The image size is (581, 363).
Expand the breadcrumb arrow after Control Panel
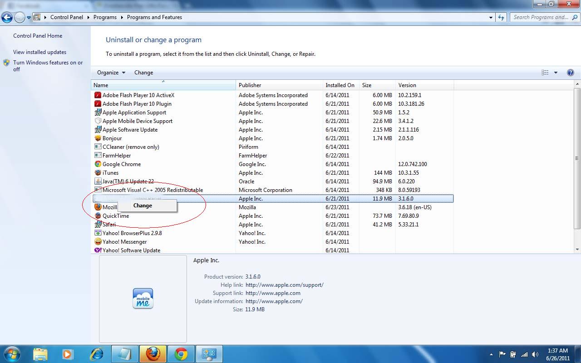point(89,17)
